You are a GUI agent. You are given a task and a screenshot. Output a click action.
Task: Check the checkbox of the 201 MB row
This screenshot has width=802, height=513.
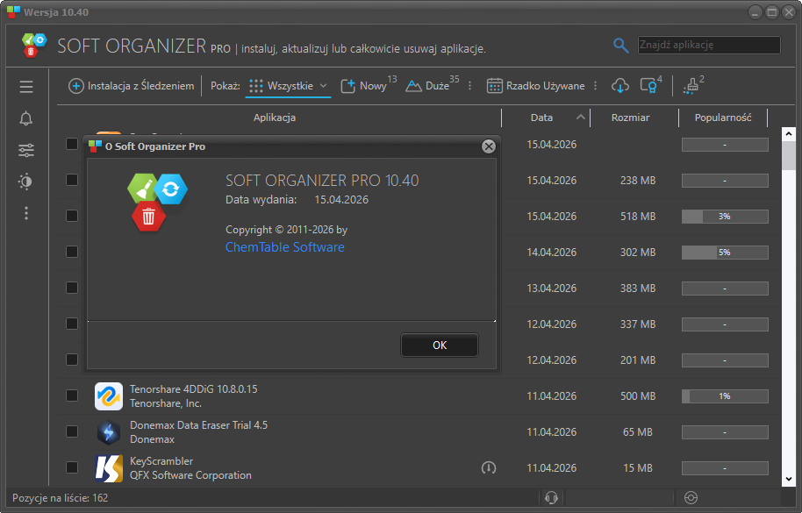[x=72, y=360]
